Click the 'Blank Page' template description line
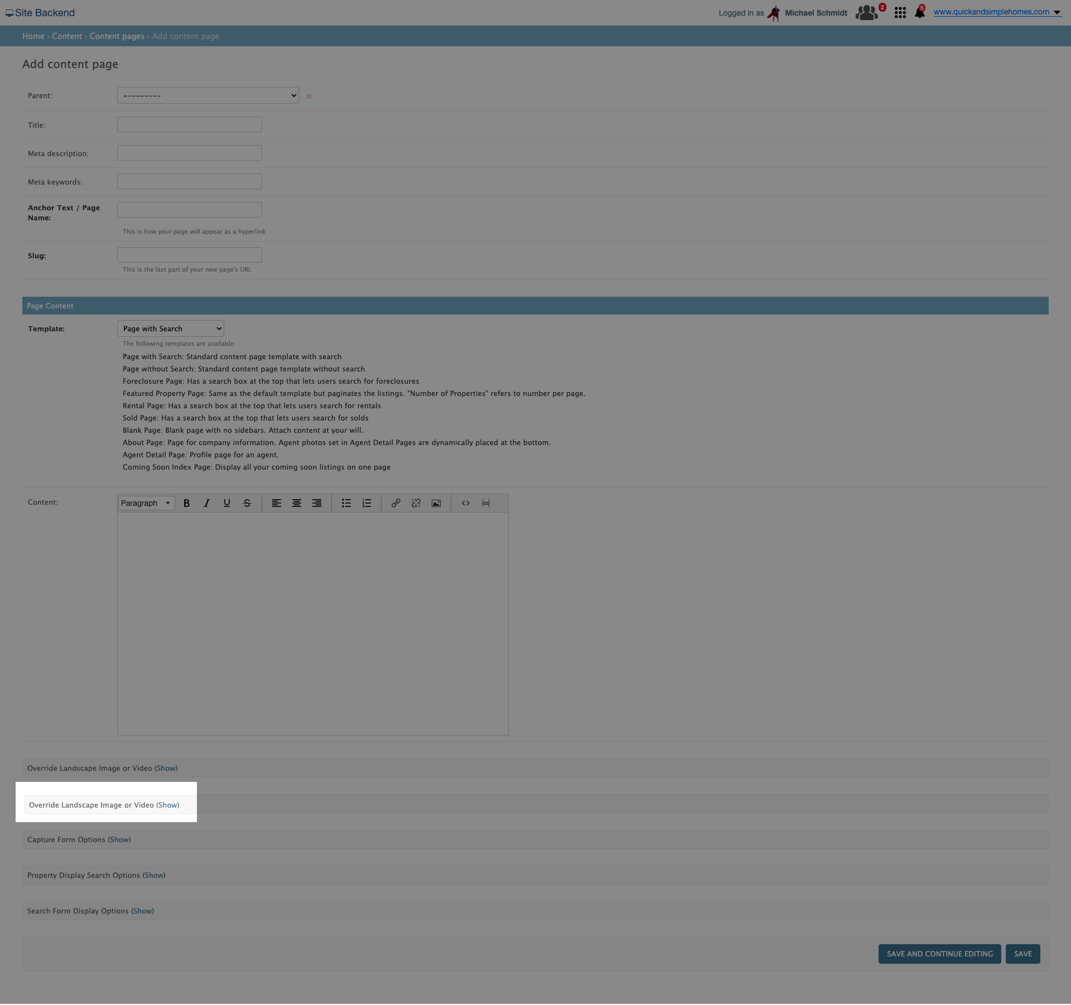 coord(243,431)
